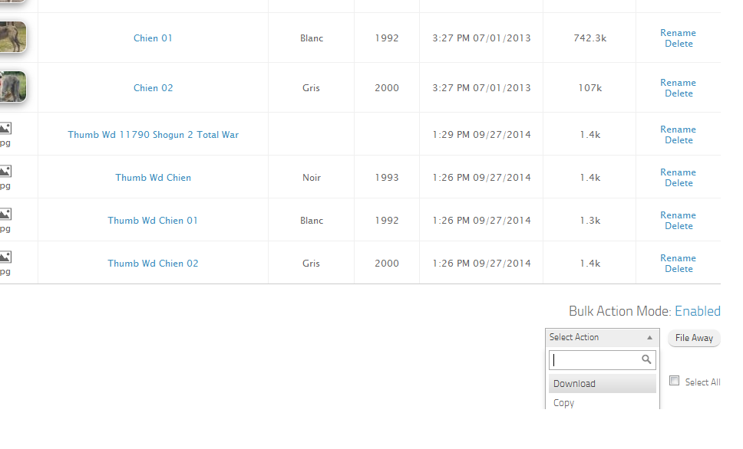Click image icon for Shogun 2 Total War row

pyautogui.click(x=5, y=128)
